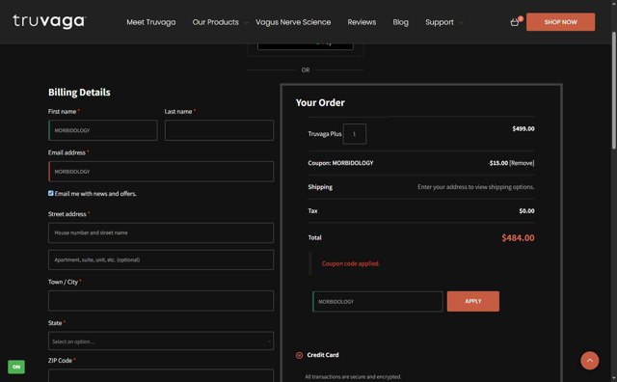Select the Credit Card payment option

tap(299, 355)
